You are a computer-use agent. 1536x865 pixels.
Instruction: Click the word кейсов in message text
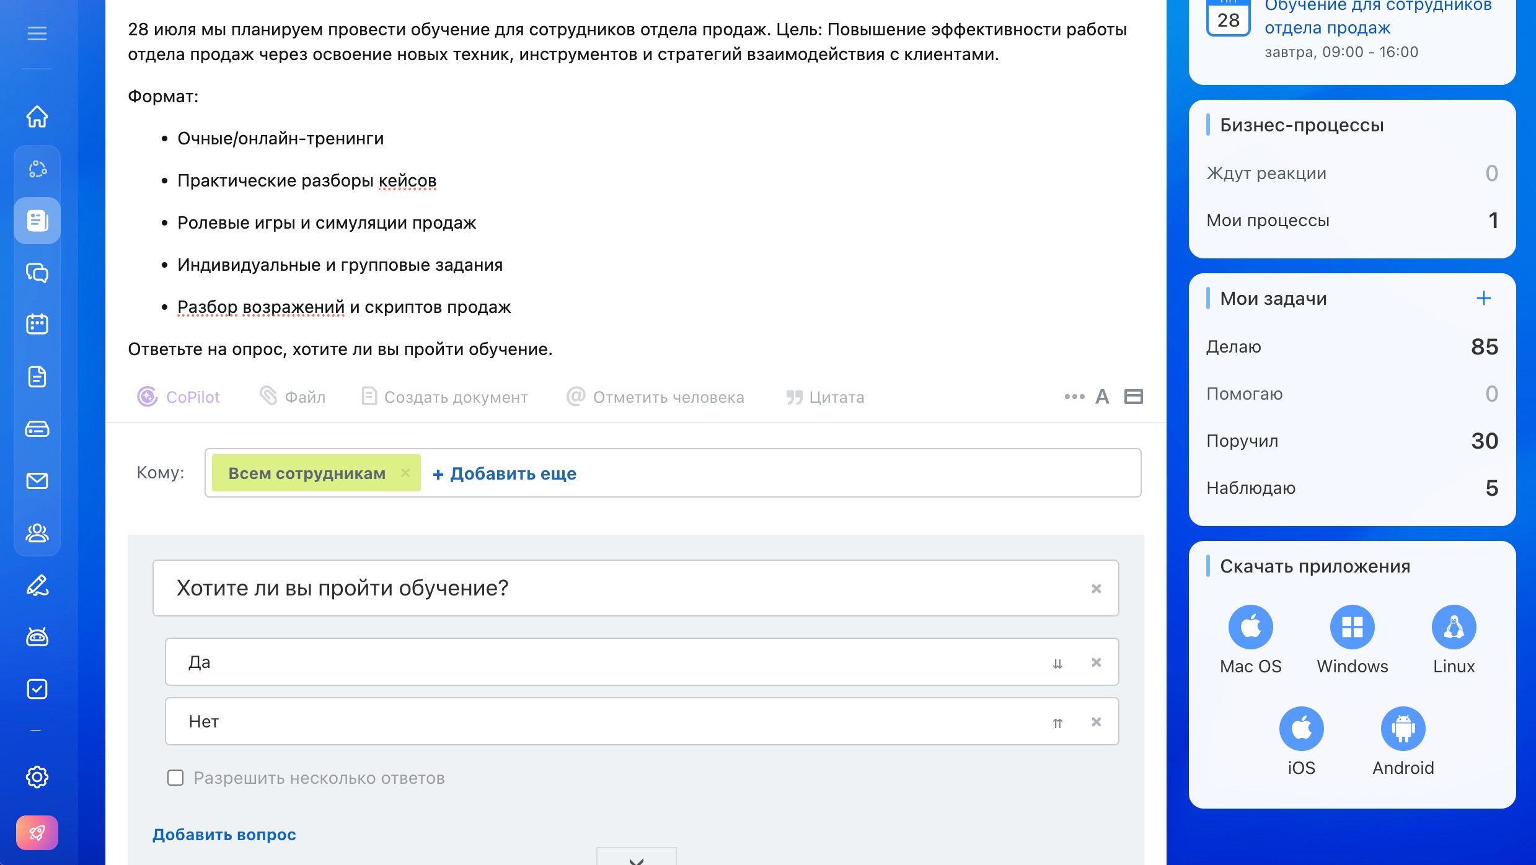point(407,180)
